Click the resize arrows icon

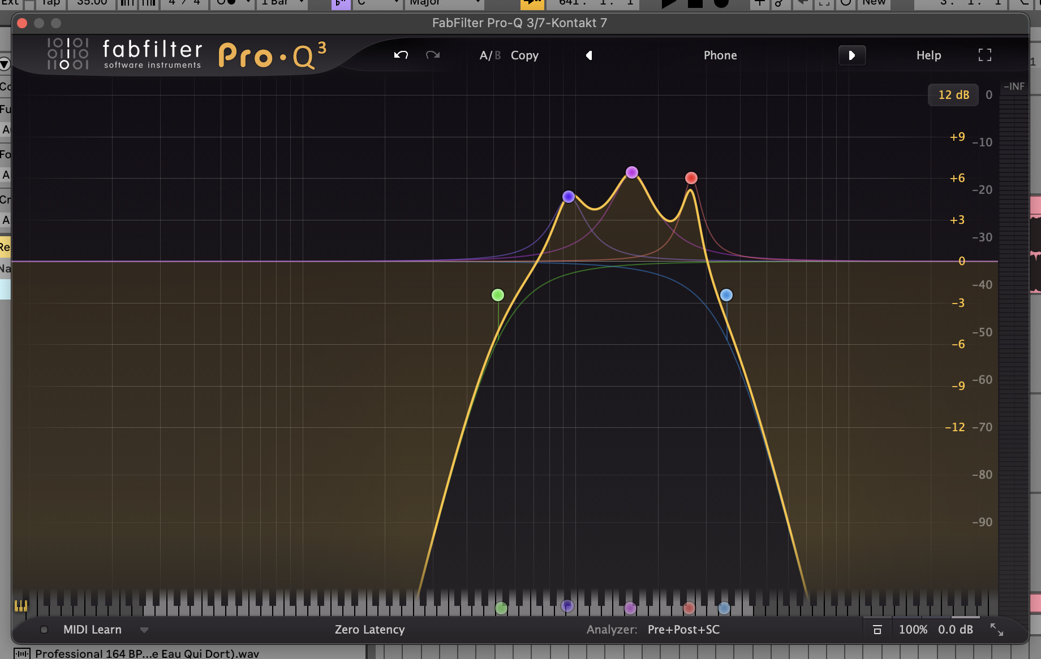[x=997, y=630]
